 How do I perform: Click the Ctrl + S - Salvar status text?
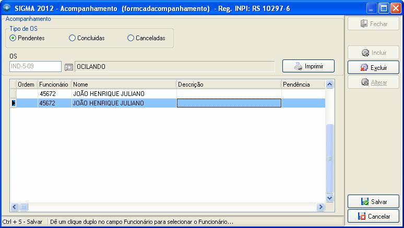coord(22,222)
